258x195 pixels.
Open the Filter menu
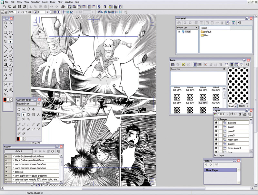pos(60,2)
